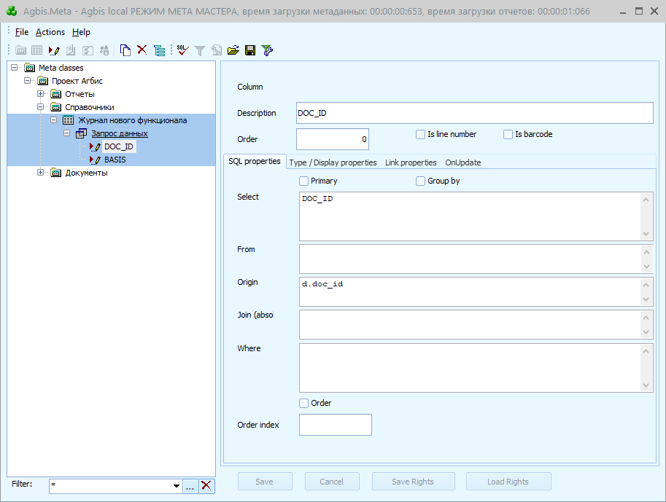The image size is (666, 502).
Task: Switch to the Type / Display properties tab
Action: pos(333,162)
